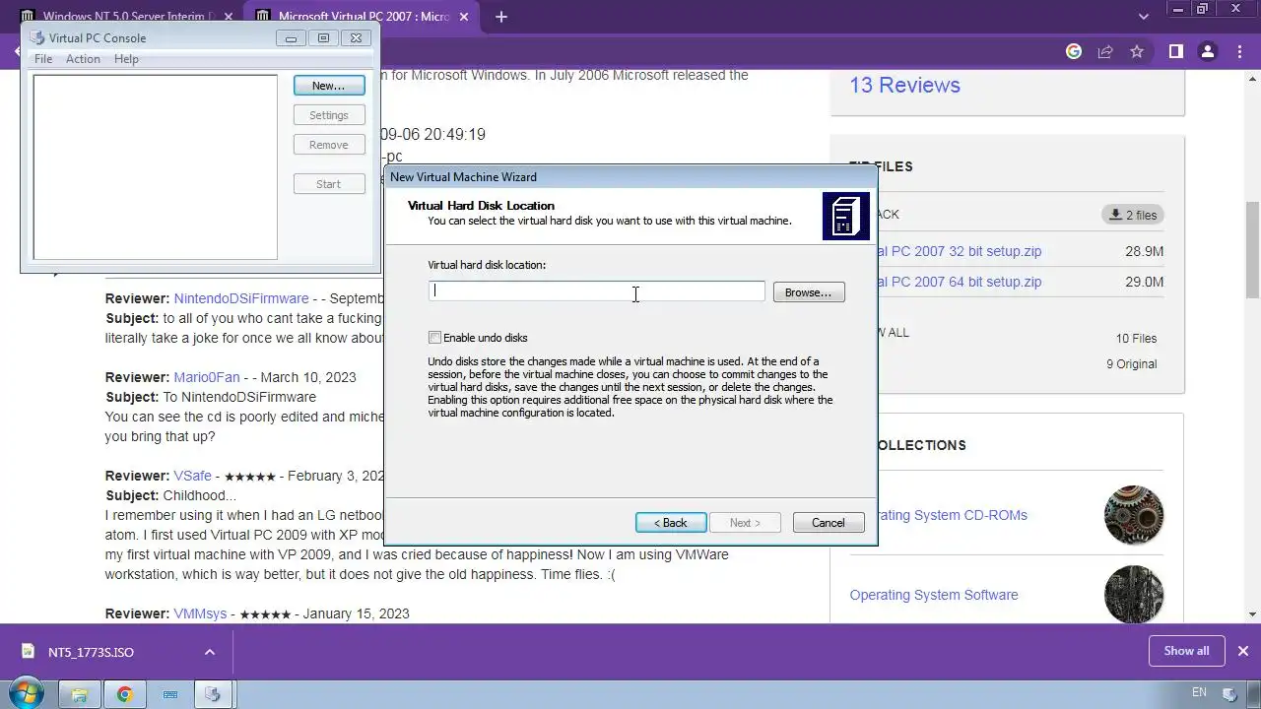Open Chrome's three-dot menu
This screenshot has height=709, width=1261.
1238,51
